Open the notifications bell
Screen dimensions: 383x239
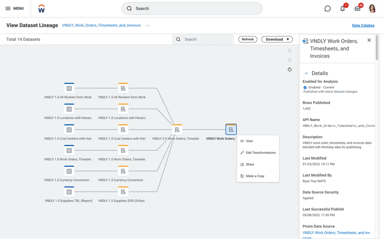(x=342, y=8)
